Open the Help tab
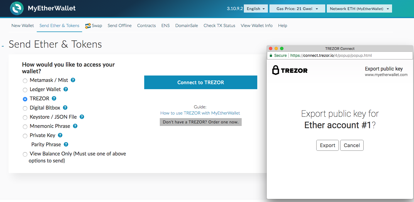This screenshot has width=414, height=202. [283, 26]
